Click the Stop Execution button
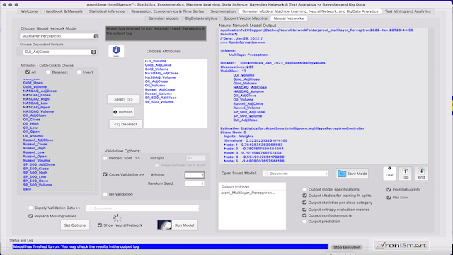 pos(347,247)
